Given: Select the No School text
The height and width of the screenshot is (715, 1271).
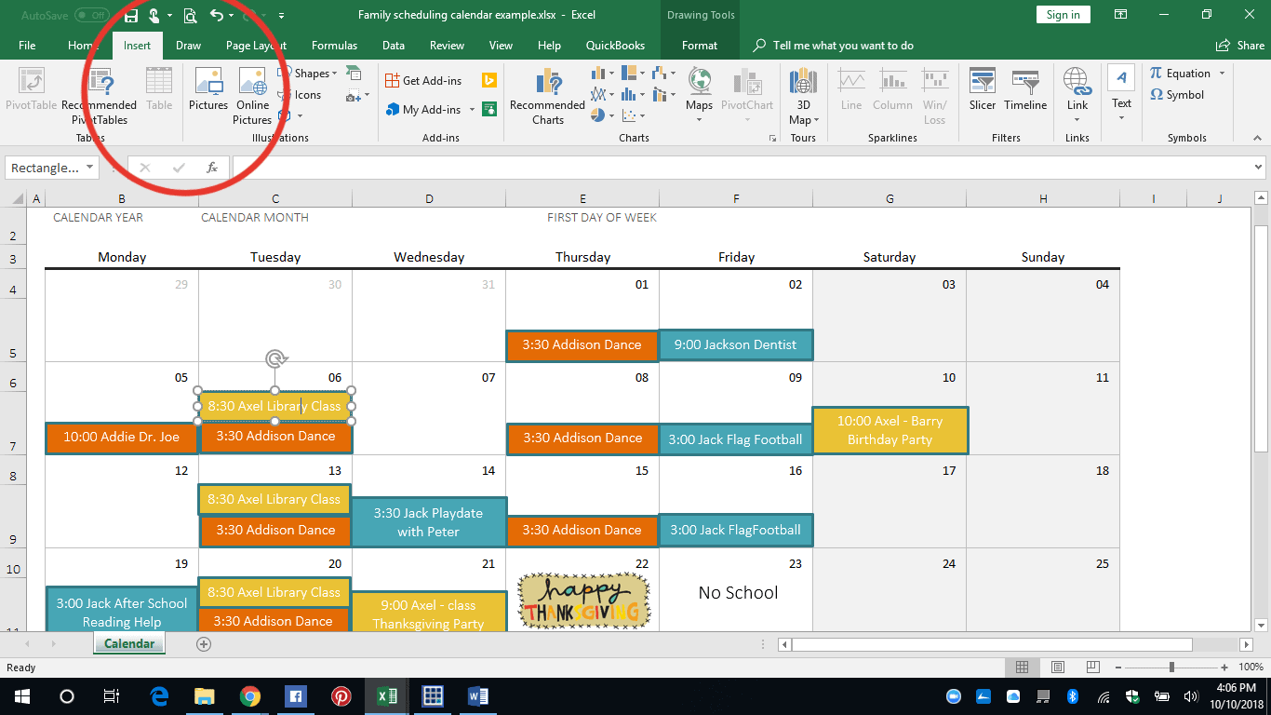Looking at the screenshot, I should (738, 592).
